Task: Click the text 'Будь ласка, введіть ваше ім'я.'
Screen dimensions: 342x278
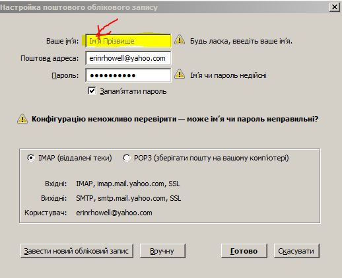Action: pos(241,41)
